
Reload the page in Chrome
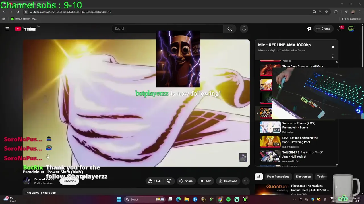tap(18, 12)
